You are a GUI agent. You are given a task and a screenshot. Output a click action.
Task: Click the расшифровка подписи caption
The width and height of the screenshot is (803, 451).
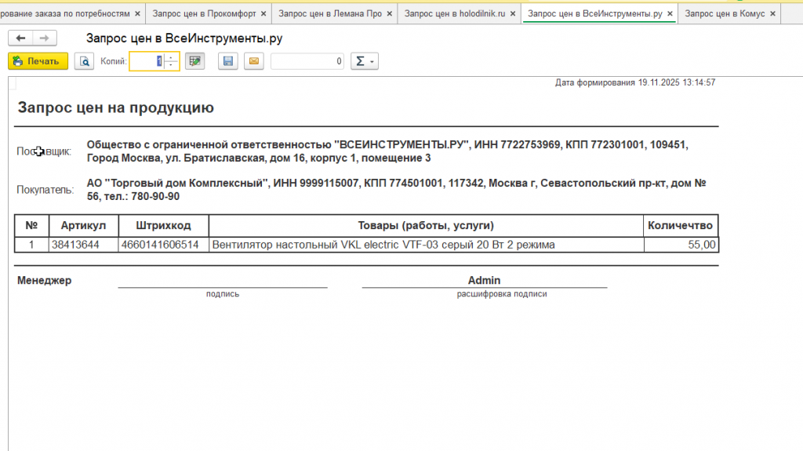tap(502, 293)
